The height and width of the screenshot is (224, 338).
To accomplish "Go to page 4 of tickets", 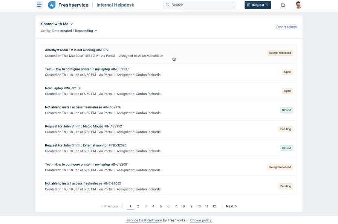I will [x=153, y=206].
